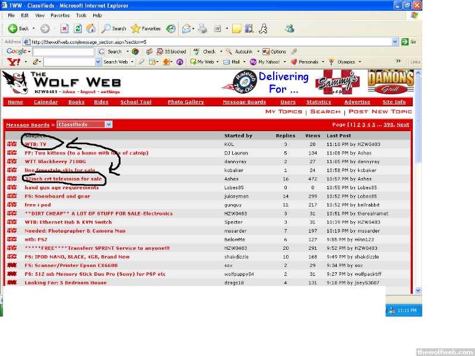
Task: Open the Classifieds board dropdown
Action: [108, 125]
